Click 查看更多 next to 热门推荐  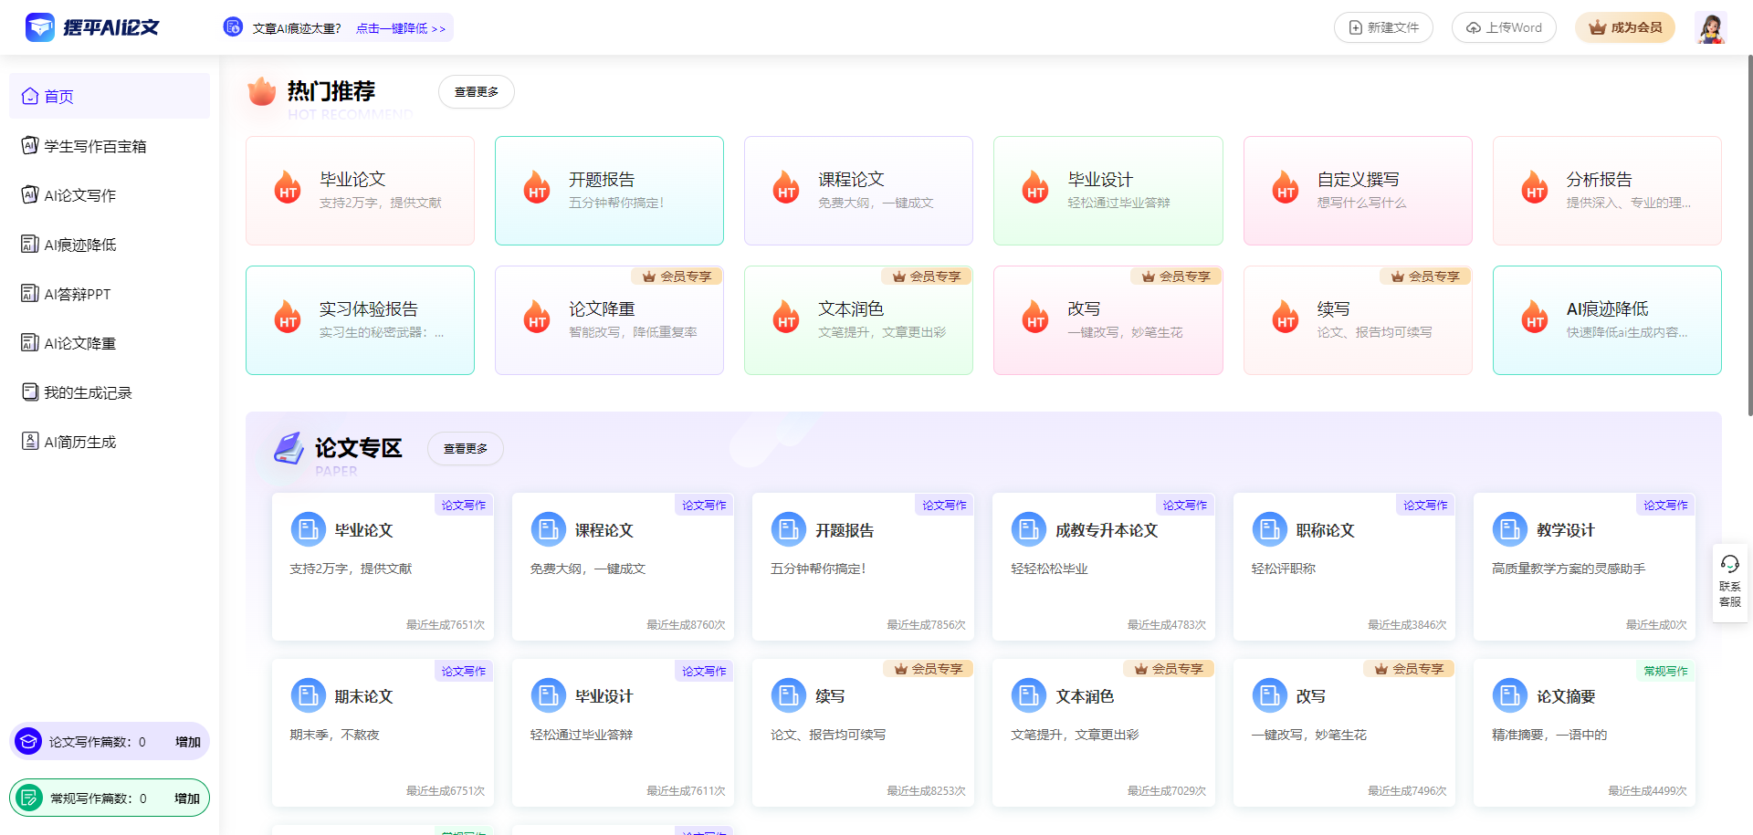click(476, 91)
